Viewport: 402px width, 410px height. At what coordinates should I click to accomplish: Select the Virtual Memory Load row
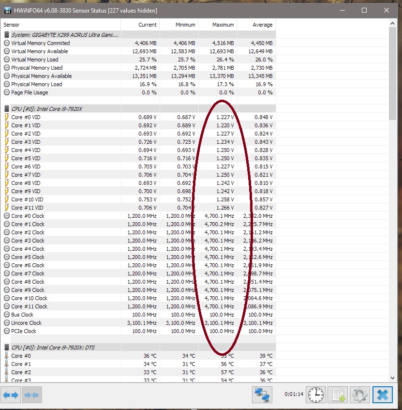tap(138, 60)
